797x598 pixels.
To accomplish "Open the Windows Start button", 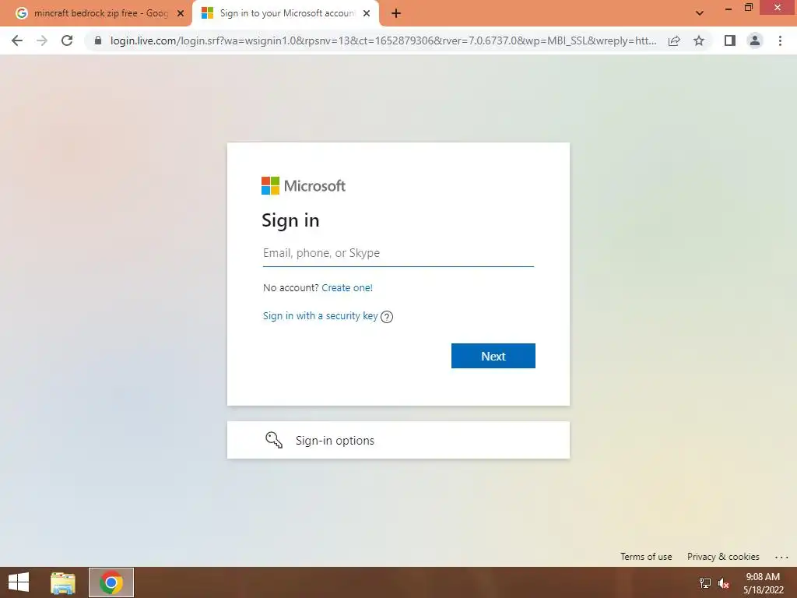I will point(19,582).
